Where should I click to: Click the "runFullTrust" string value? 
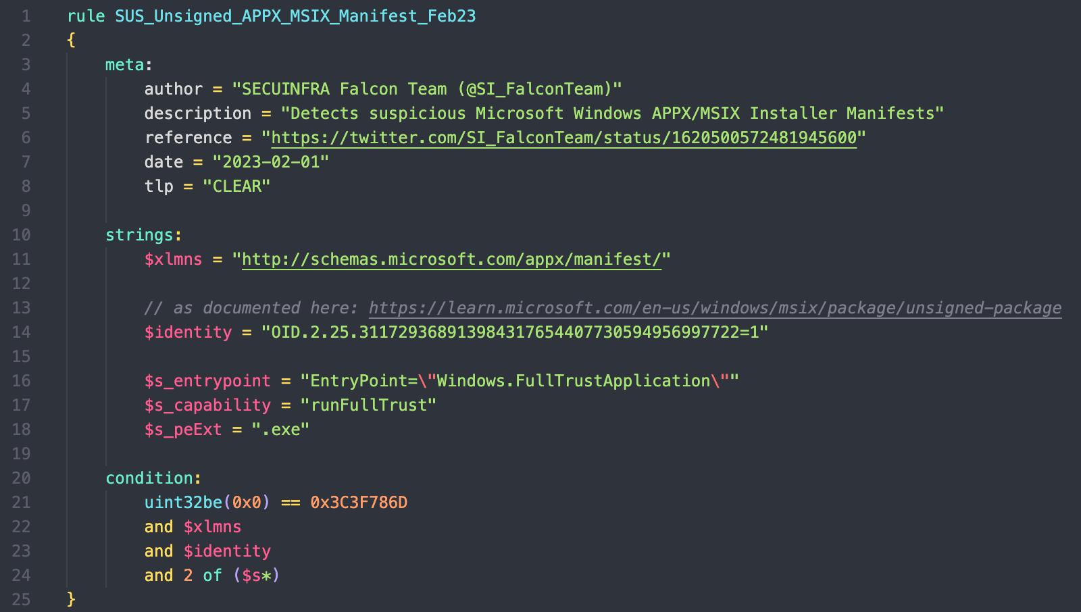368,405
